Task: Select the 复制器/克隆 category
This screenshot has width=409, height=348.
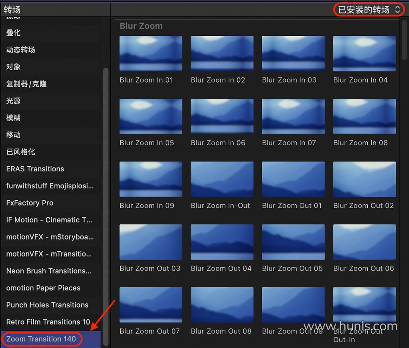Action: 51,84
